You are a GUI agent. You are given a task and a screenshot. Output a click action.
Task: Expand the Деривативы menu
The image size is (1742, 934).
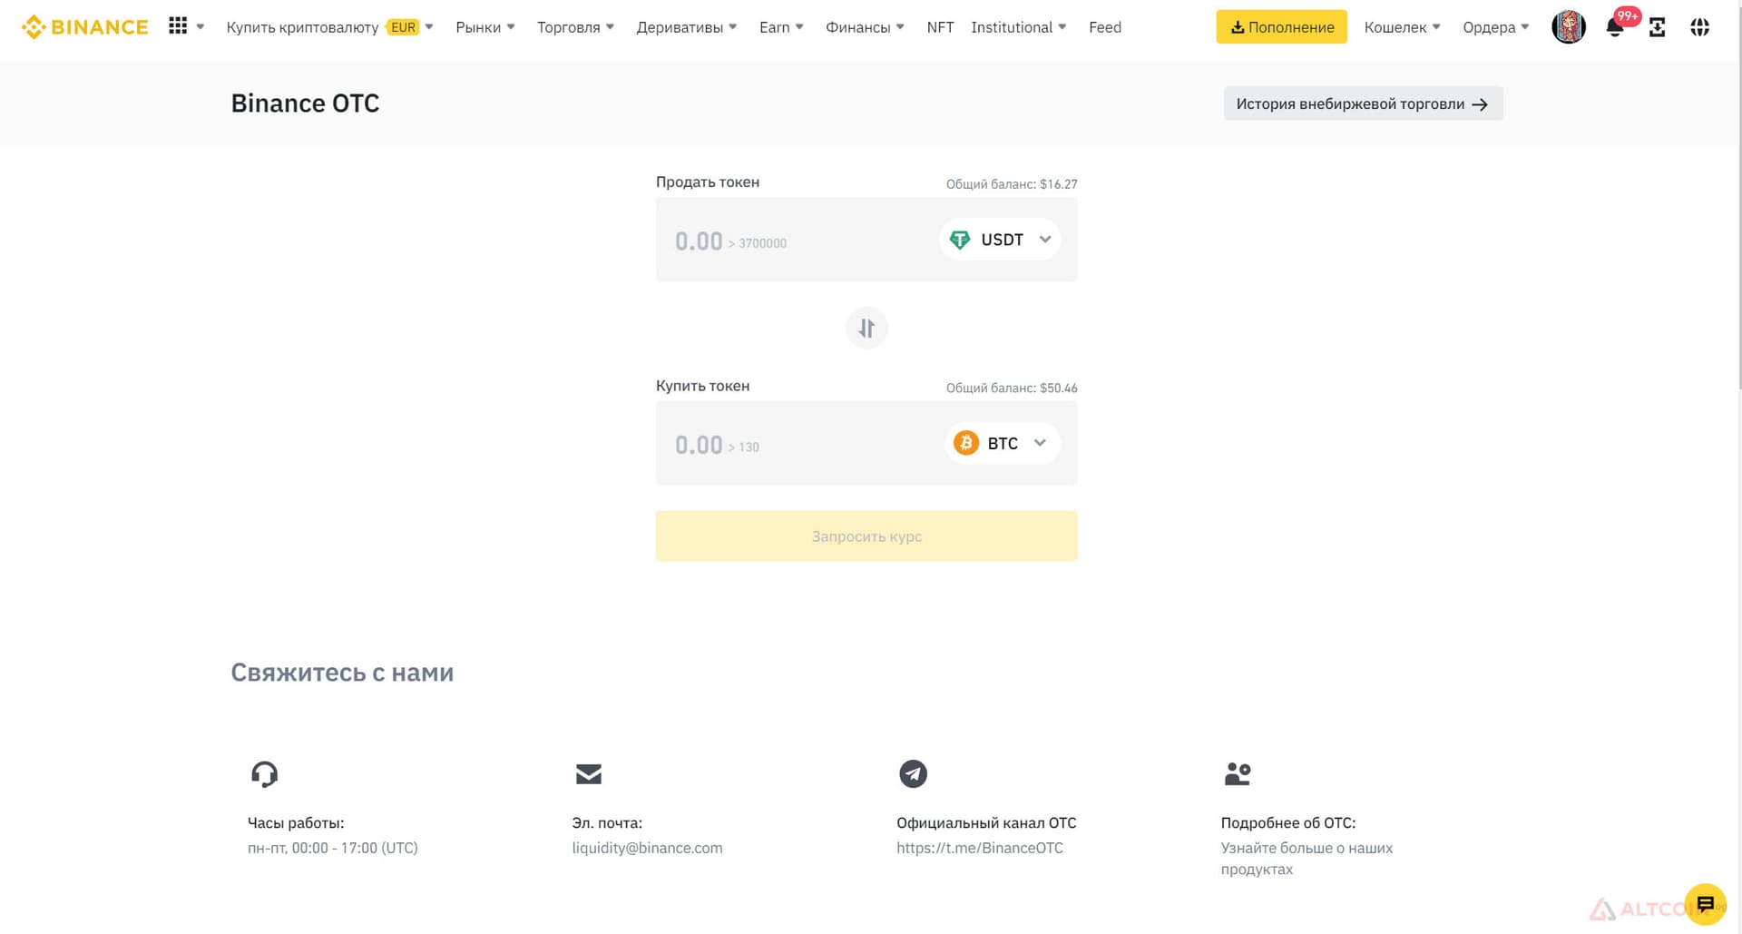686,27
